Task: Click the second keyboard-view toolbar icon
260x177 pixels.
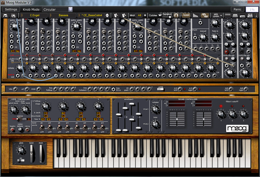Action: pyautogui.click(x=235, y=15)
